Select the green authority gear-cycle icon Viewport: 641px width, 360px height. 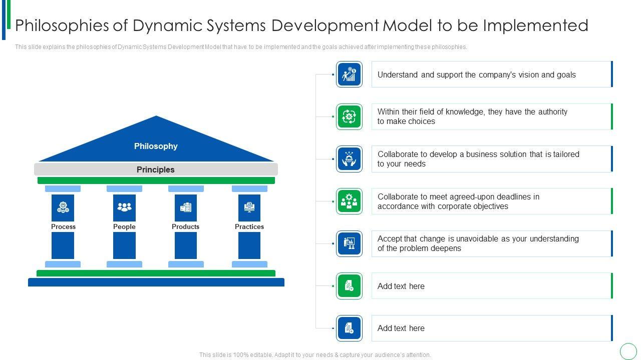pyautogui.click(x=349, y=116)
